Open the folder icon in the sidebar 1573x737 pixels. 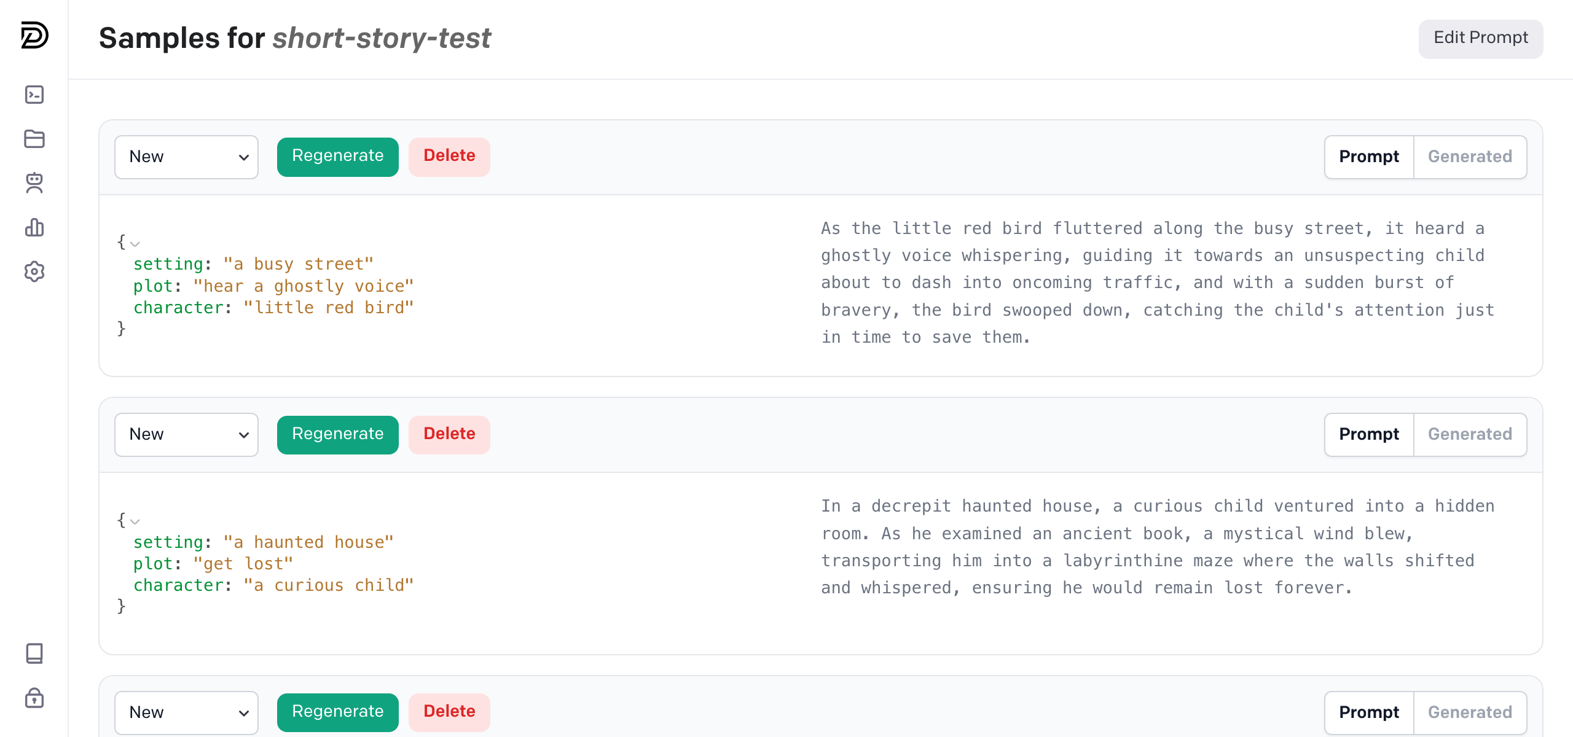coord(34,139)
